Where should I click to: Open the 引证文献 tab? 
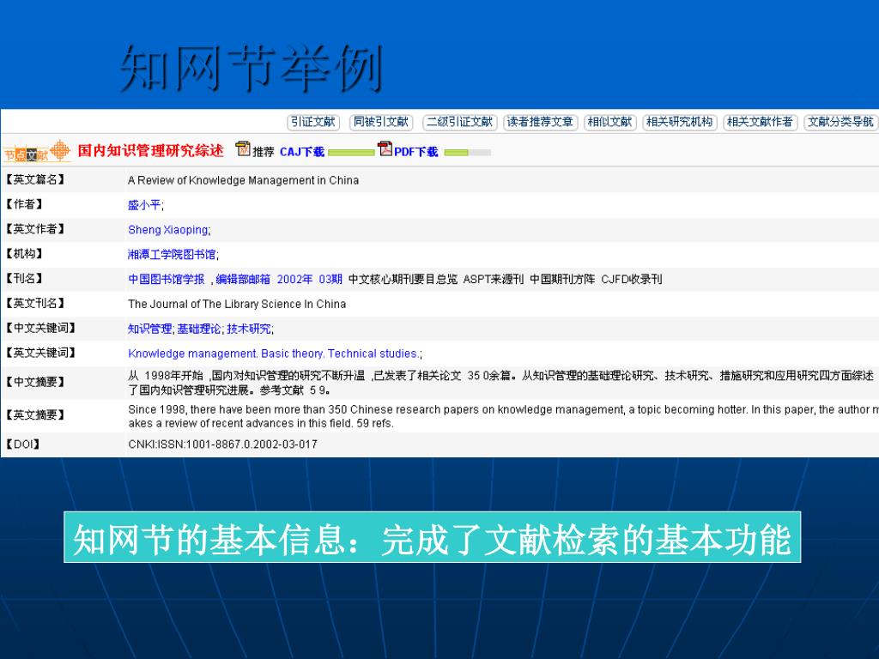[x=312, y=122]
